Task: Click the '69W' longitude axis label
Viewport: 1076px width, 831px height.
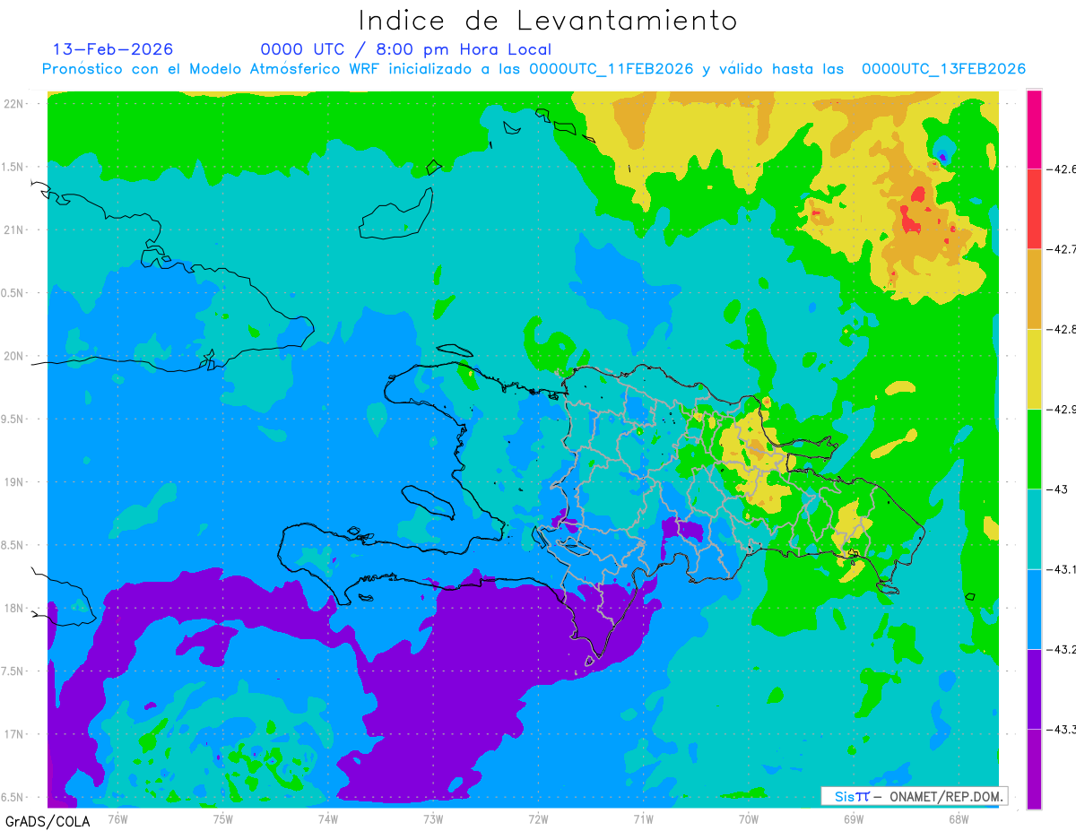Action: 854,818
